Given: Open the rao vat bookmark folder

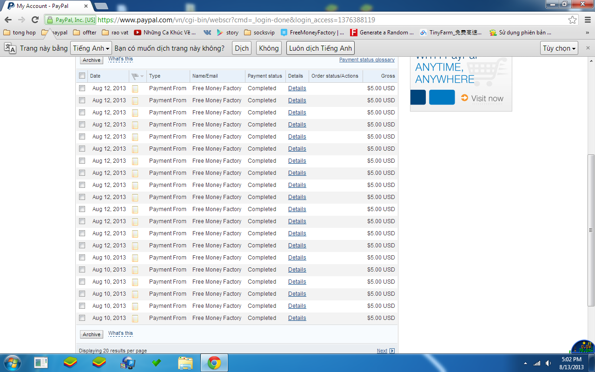Looking at the screenshot, I should point(115,33).
